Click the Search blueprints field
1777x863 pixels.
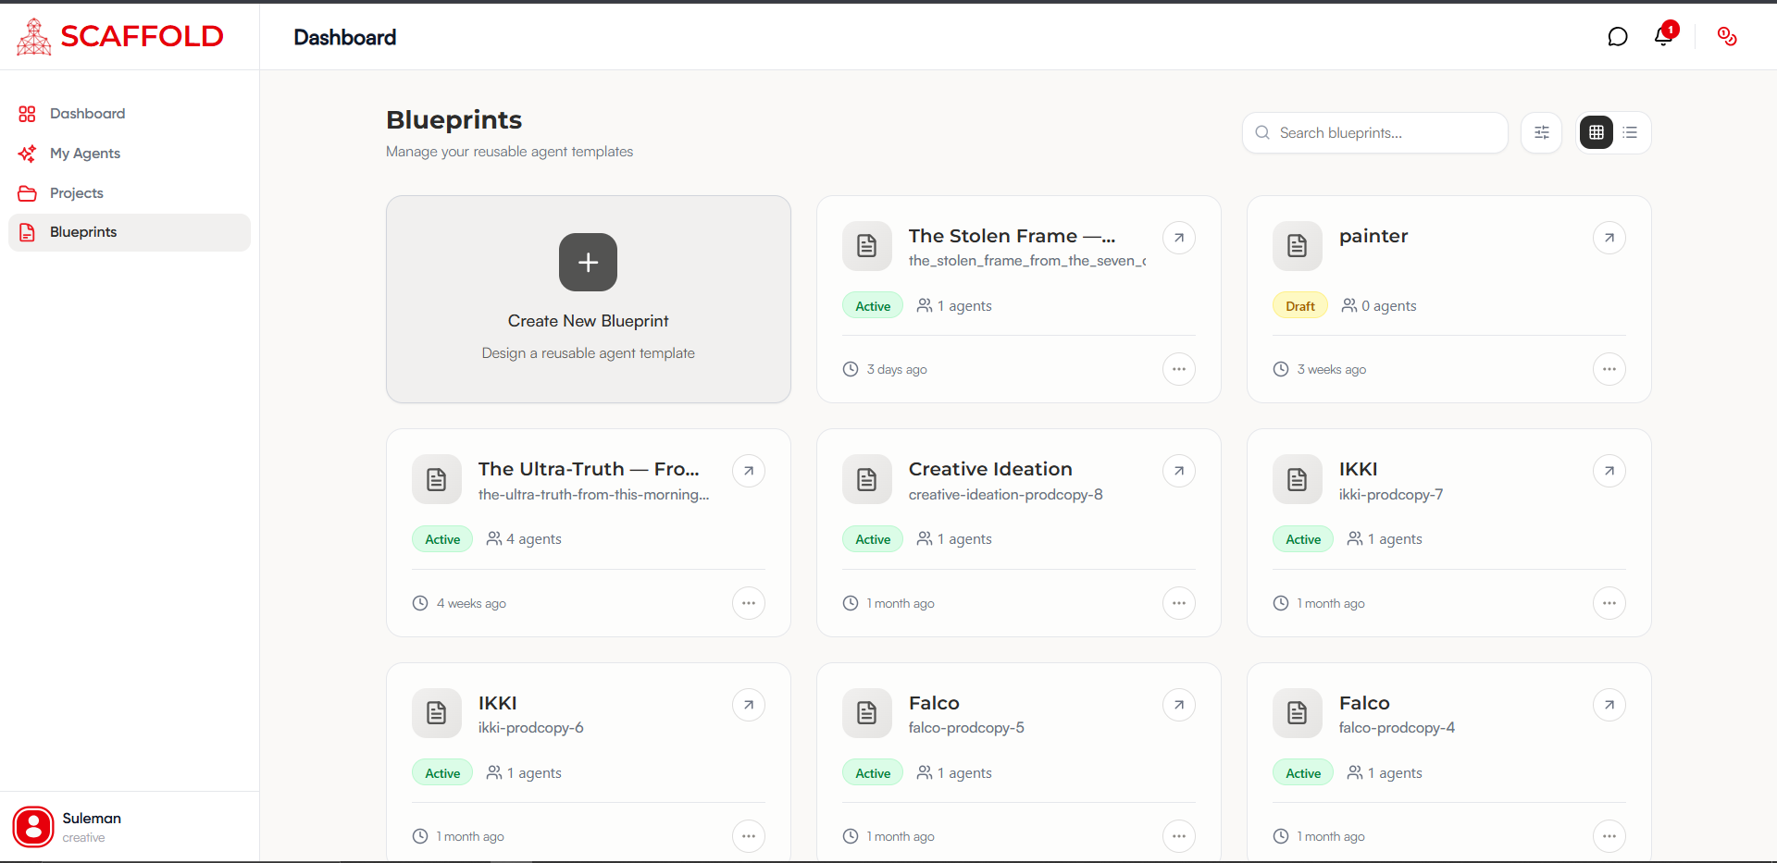point(1375,133)
